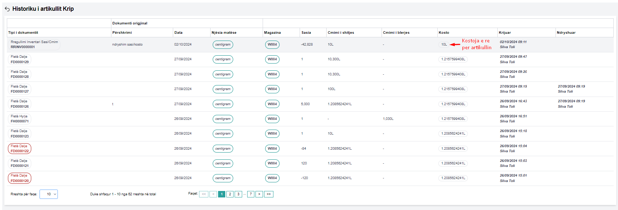Select page 2 in pagination
Viewport: 618px width, 210px height.
click(230, 194)
